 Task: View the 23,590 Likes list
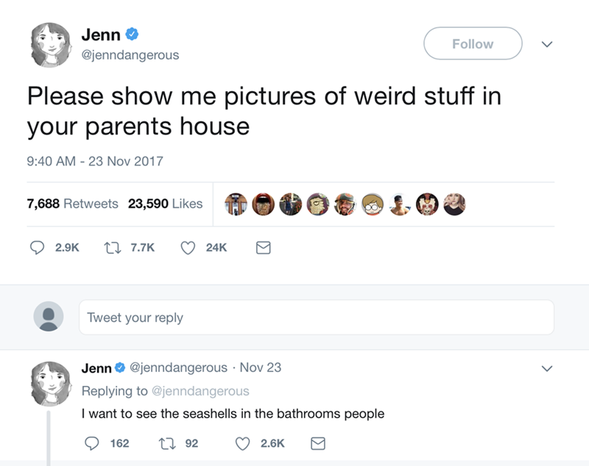click(165, 204)
